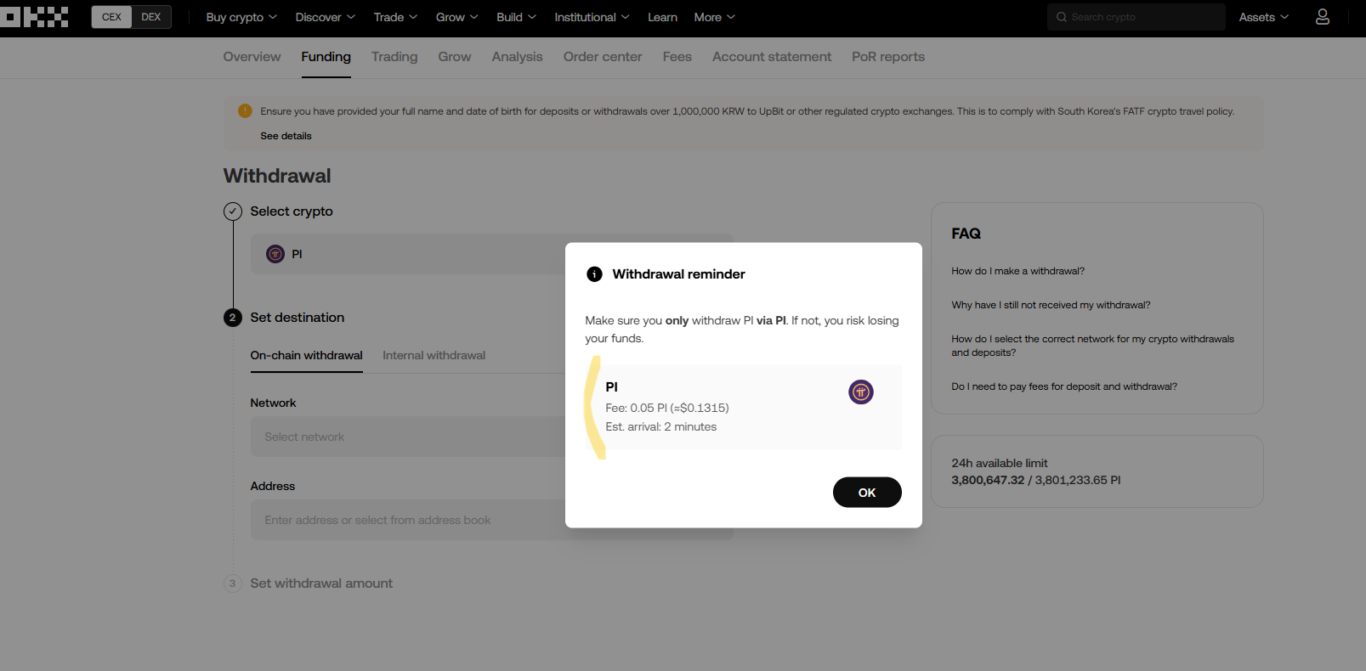Open FAQ 'How do I make a withdrawal?'
The height and width of the screenshot is (671, 1366).
click(x=1017, y=271)
